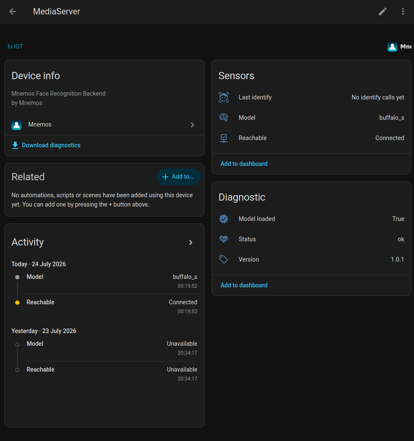The image size is (414, 441).
Task: Click the Last identify face icon
Action: coord(224,97)
